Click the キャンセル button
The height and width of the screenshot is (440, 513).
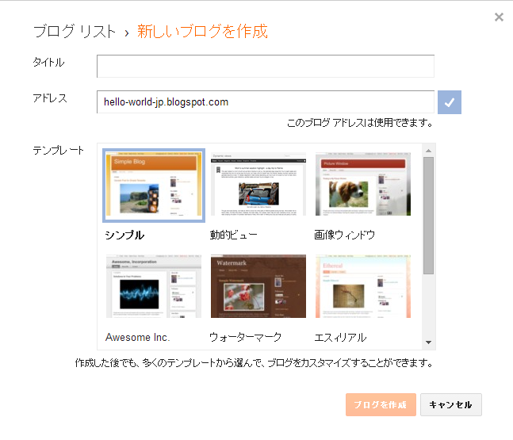[451, 404]
